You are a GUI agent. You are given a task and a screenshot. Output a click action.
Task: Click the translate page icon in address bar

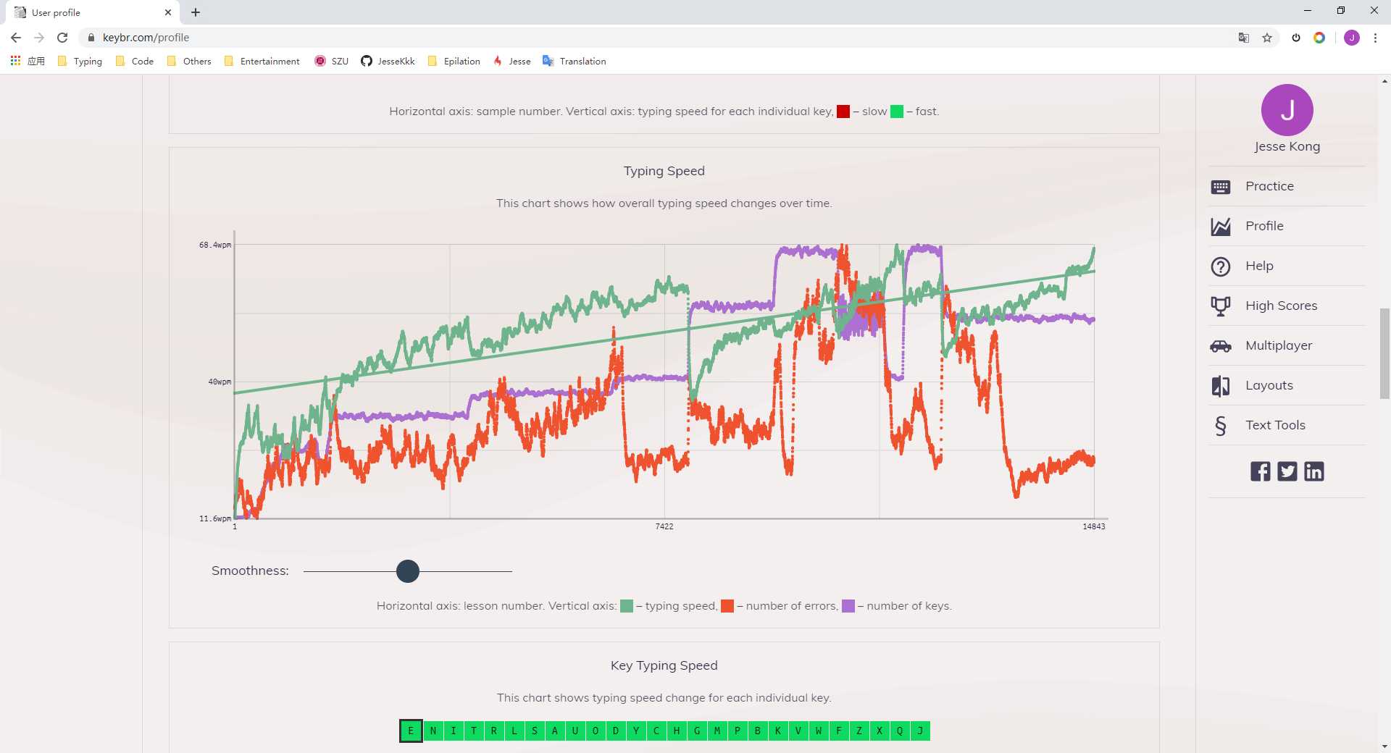(1243, 38)
